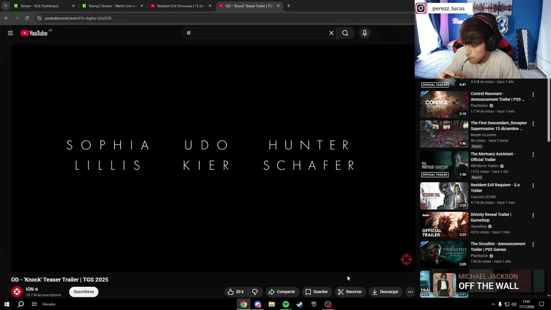This screenshot has width=551, height=310.
Task: Share the video via Compartir
Action: coord(282,292)
